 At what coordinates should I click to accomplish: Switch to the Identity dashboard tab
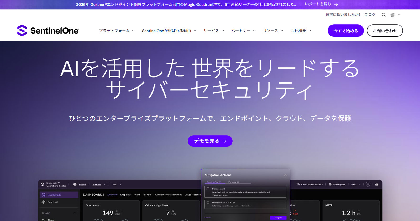pos(147,195)
